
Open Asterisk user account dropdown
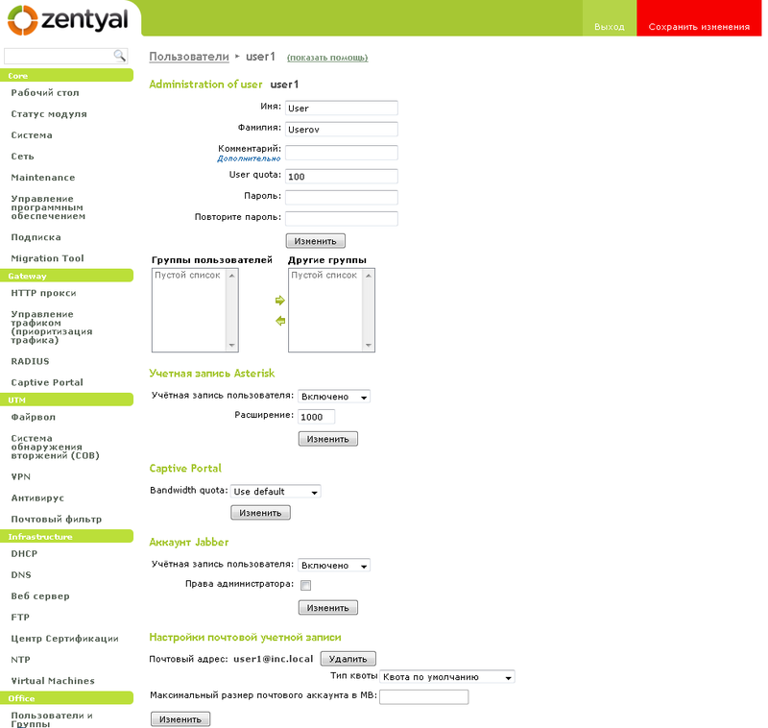tap(334, 397)
